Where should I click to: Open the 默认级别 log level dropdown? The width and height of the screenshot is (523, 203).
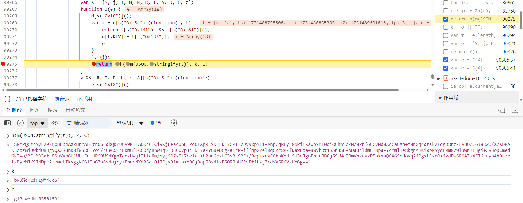(x=130, y=123)
